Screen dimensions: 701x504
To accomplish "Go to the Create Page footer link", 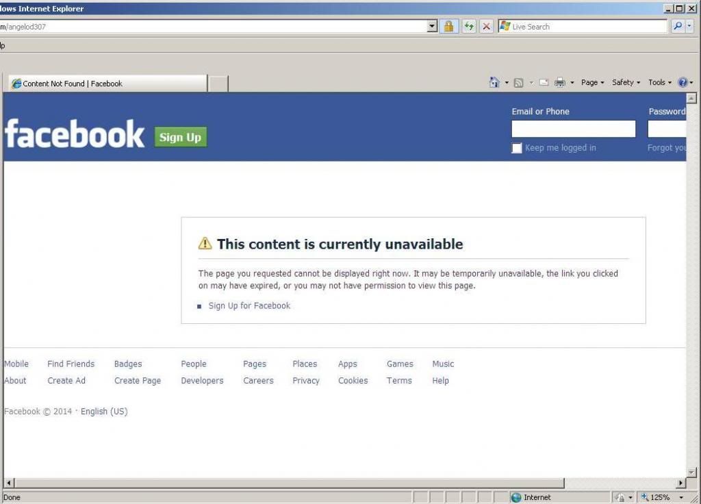I will (x=137, y=381).
